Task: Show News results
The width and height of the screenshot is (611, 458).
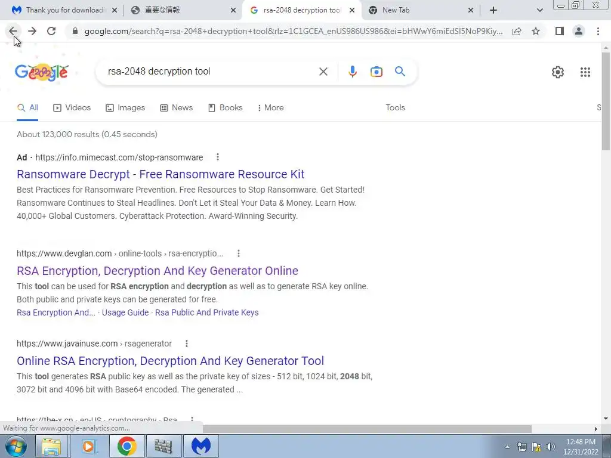Action: tap(177, 107)
